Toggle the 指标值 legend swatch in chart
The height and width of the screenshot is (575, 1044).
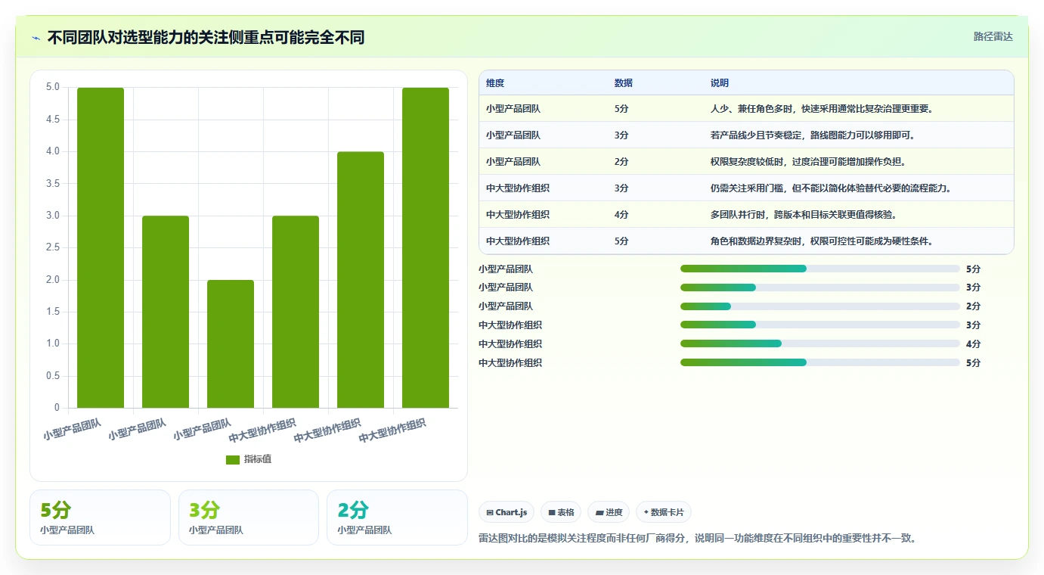233,460
